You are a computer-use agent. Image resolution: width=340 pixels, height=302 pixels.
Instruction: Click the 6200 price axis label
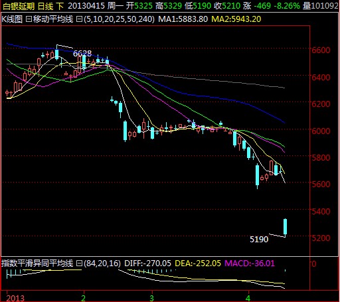coord(321,104)
